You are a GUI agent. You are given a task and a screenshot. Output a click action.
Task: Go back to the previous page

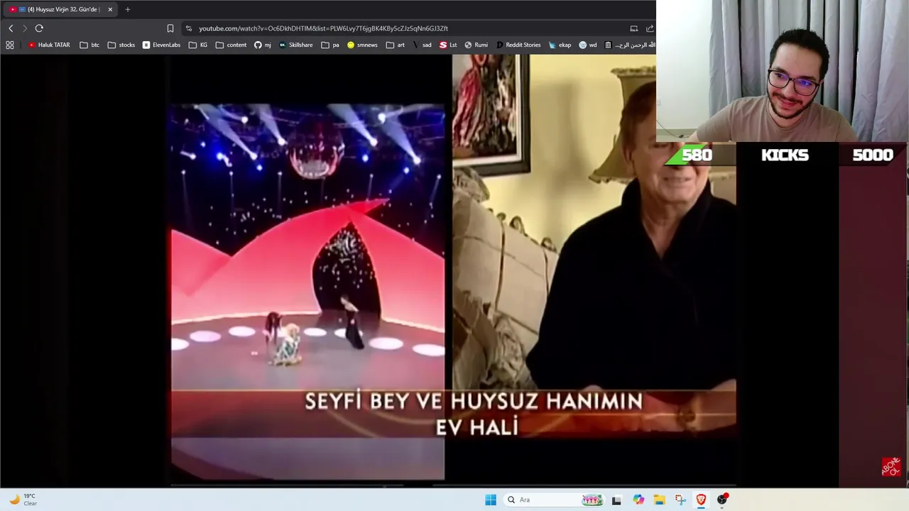[x=11, y=28]
